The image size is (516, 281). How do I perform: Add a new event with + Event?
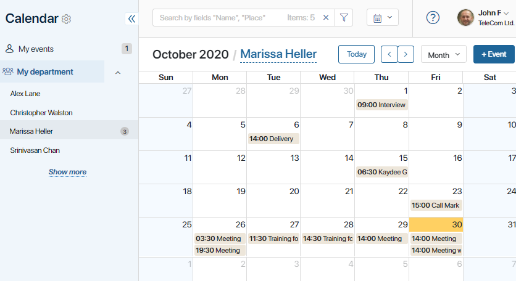494,54
